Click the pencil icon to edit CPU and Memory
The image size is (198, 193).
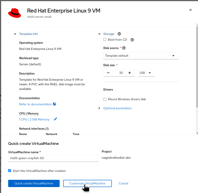click(55, 119)
